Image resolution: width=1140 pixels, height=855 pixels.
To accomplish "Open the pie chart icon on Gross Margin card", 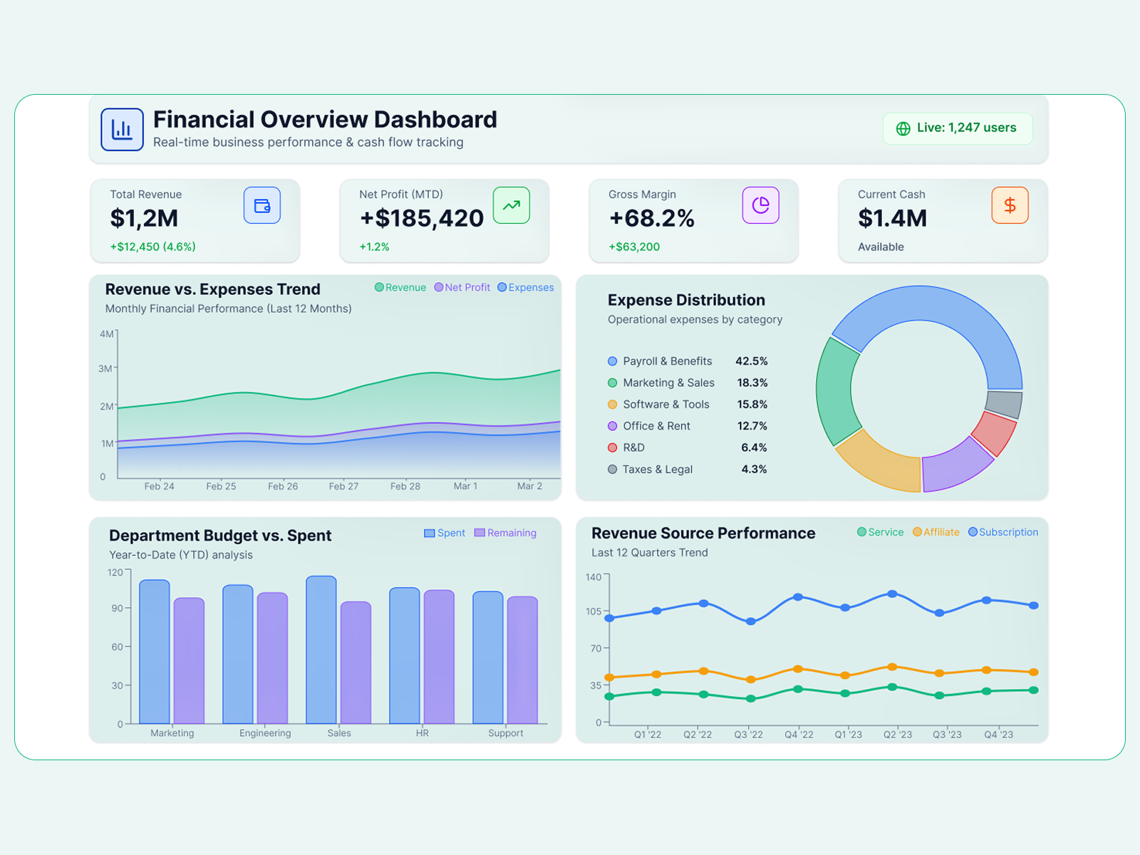I will (x=762, y=205).
